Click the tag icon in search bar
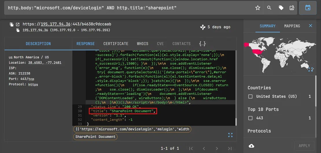 coord(281,8)
